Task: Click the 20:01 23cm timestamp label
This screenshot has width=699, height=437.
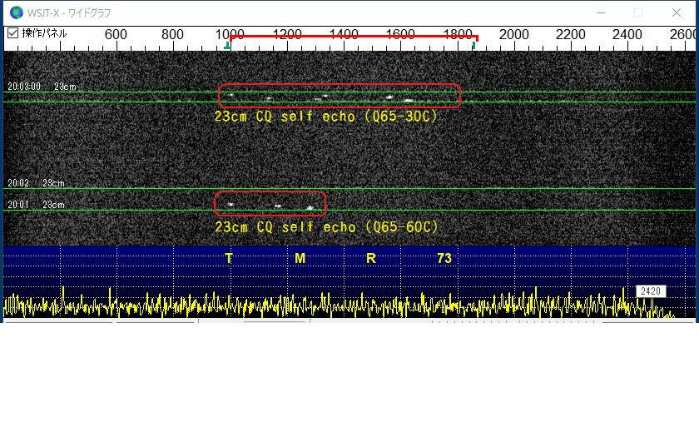Action: click(36, 205)
